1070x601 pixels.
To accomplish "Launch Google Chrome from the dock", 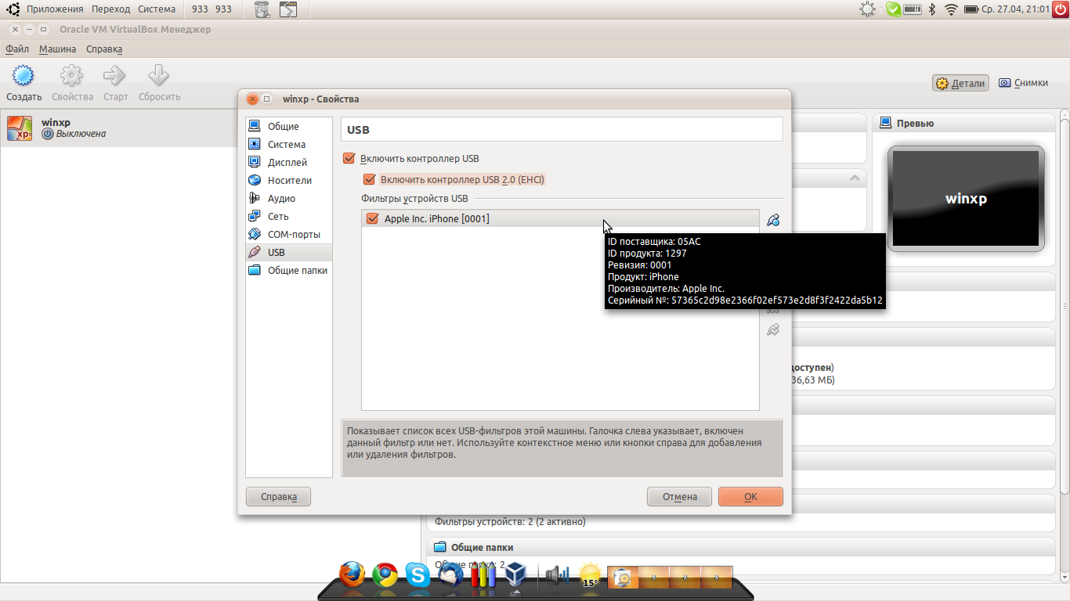I will coord(385,575).
